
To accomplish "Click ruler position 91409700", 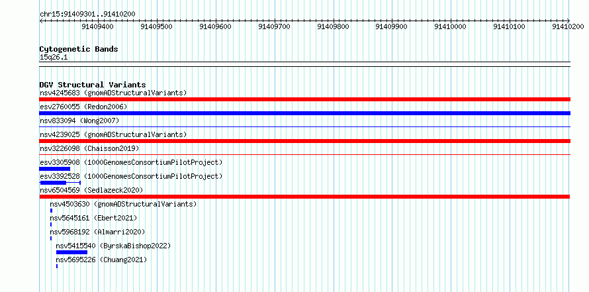I will 274,26.
